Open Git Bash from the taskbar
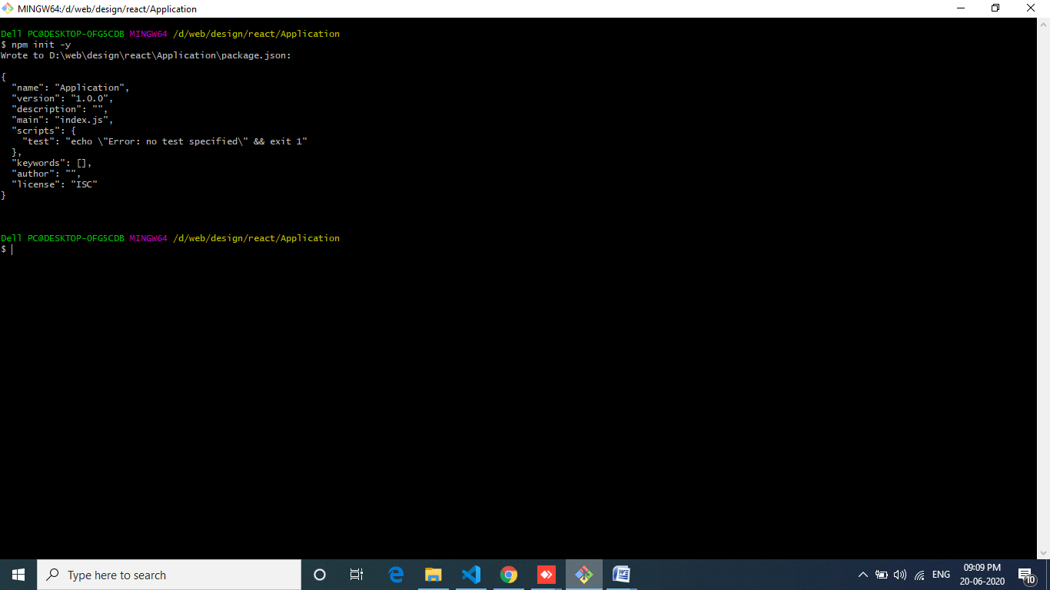The image size is (1050, 590). click(584, 575)
